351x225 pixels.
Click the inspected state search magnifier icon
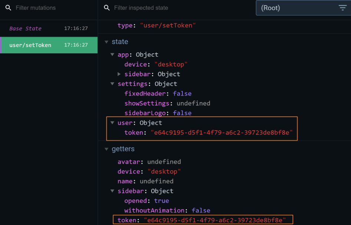[x=107, y=7]
